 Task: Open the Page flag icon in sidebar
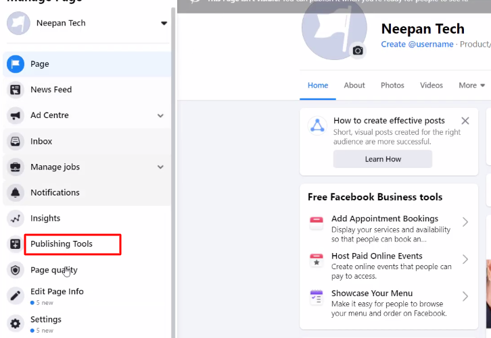click(16, 64)
